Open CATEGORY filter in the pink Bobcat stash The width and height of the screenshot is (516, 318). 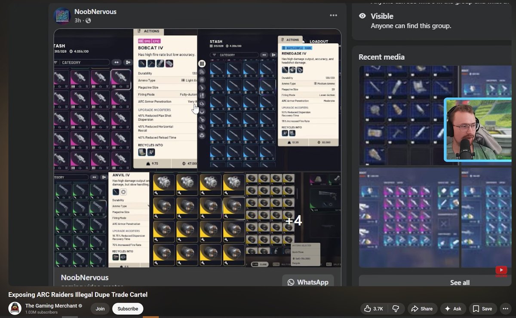(x=81, y=62)
